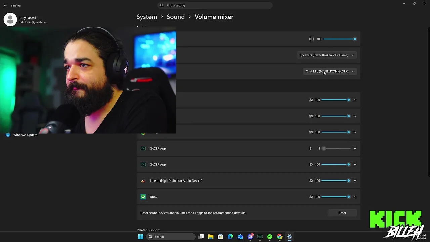Click the GoXLR App slider set to 1
This screenshot has width=430, height=242.
click(336, 148)
